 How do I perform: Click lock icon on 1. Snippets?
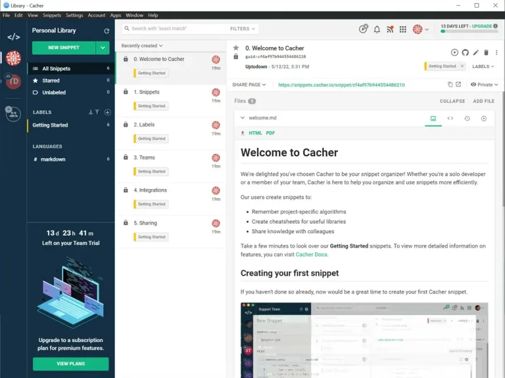126,92
